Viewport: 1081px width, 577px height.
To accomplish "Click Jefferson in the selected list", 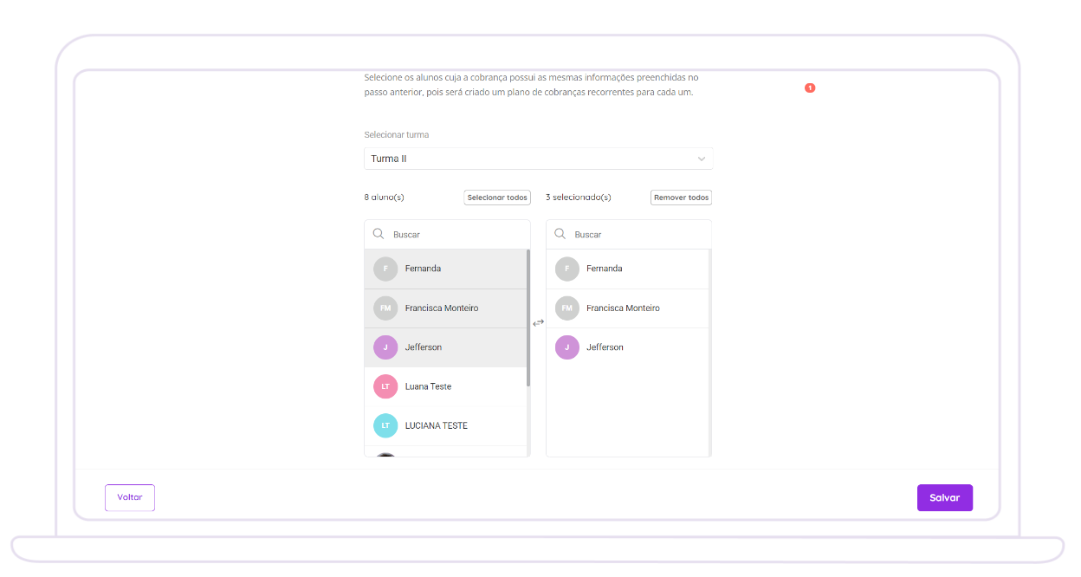I will click(627, 347).
